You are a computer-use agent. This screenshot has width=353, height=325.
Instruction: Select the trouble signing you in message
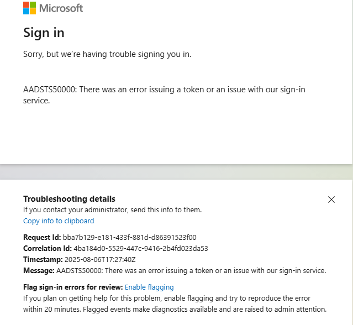(107, 54)
